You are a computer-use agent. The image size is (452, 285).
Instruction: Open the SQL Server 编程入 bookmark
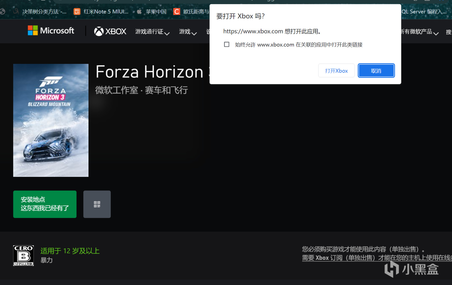424,11
